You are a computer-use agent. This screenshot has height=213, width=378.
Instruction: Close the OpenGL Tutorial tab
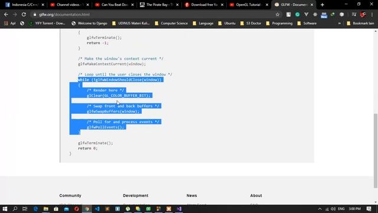267,5
